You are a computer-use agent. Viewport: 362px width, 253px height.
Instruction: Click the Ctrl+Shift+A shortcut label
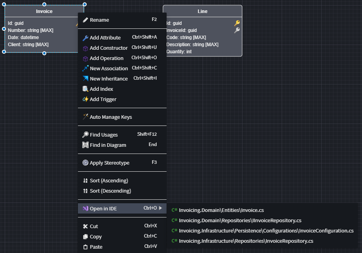144,37
